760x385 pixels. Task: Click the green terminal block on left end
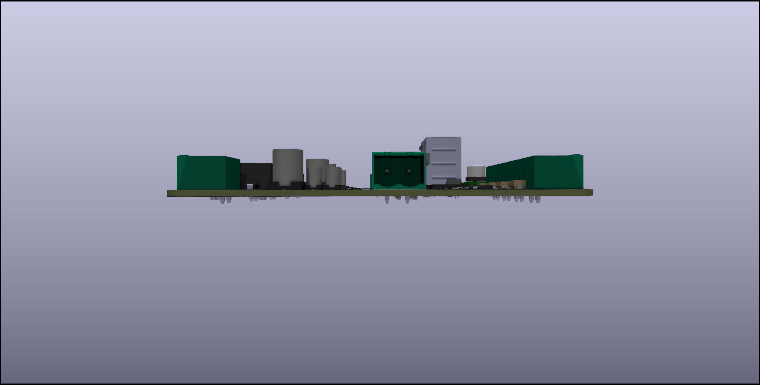(x=208, y=172)
